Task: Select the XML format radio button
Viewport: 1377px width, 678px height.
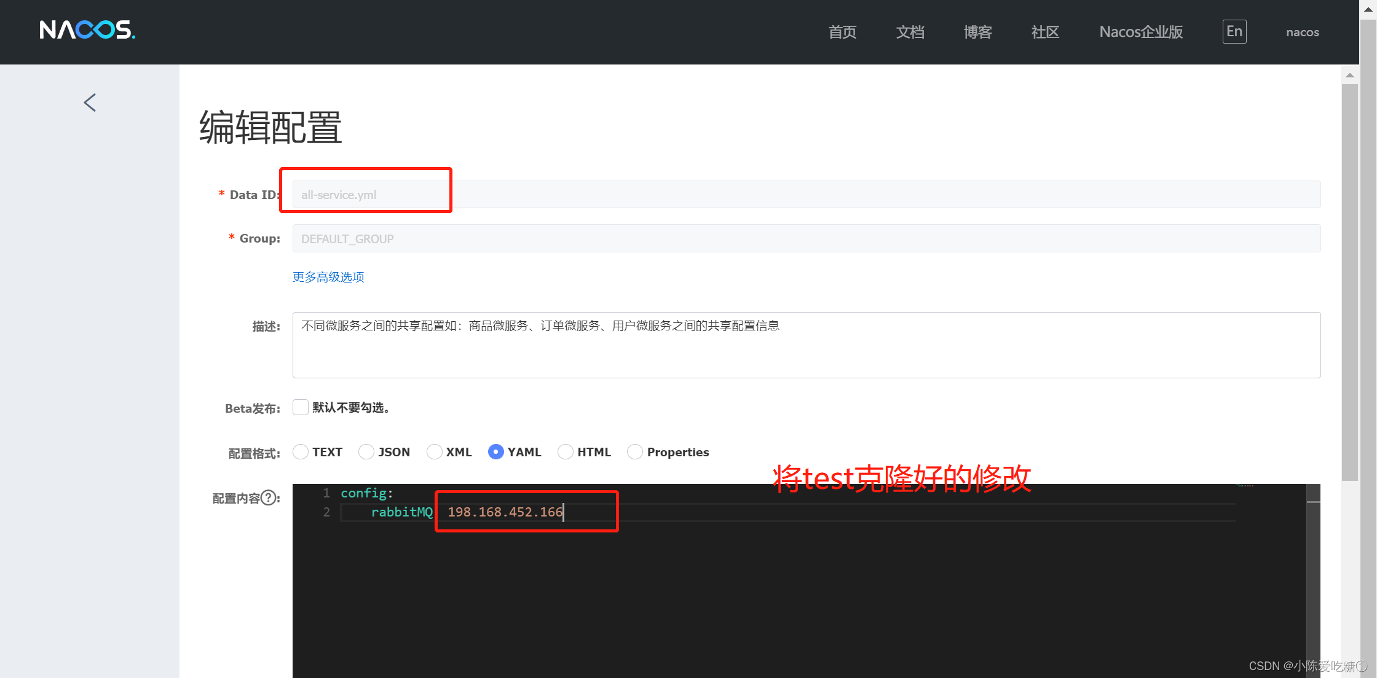Action: click(435, 452)
